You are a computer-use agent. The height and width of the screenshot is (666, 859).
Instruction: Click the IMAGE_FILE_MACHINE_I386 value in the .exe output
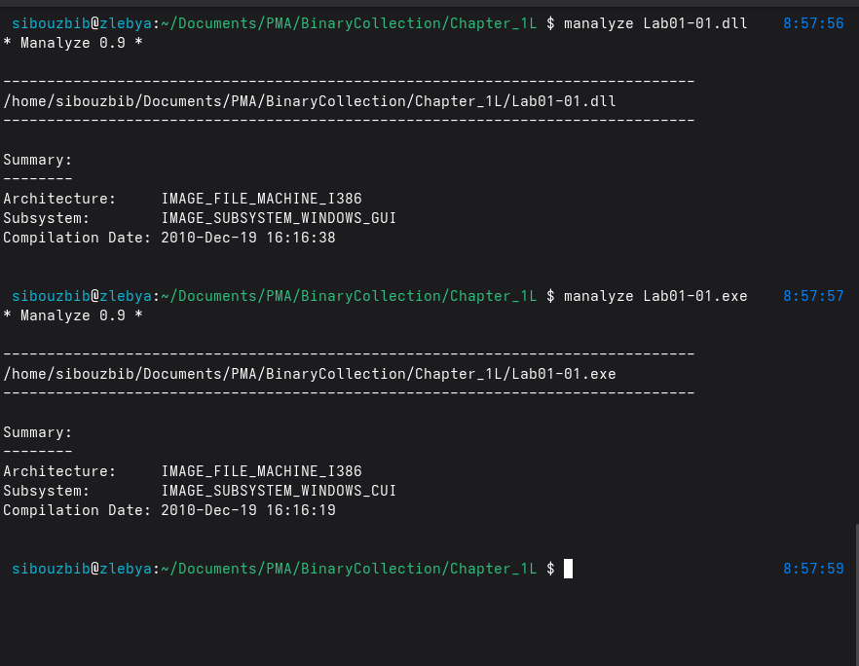pyautogui.click(x=261, y=471)
